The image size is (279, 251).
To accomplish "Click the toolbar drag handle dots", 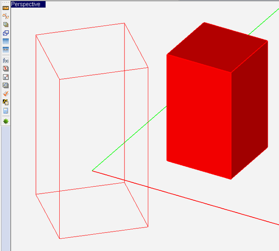I will 6,3.
